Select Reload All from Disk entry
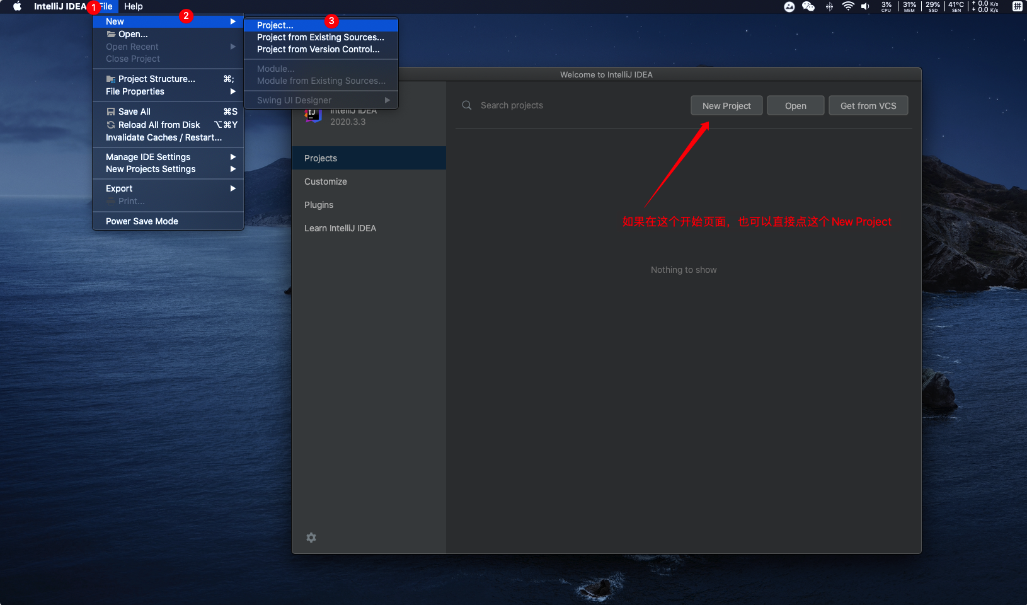This screenshot has height=605, width=1027. coord(168,125)
